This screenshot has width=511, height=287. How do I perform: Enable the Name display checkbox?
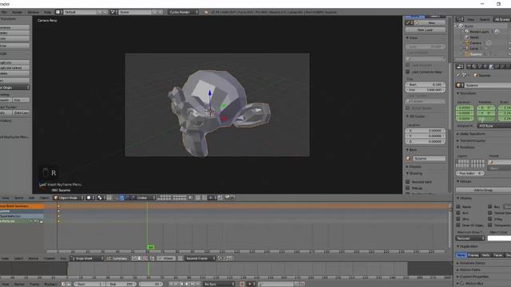coord(458,206)
